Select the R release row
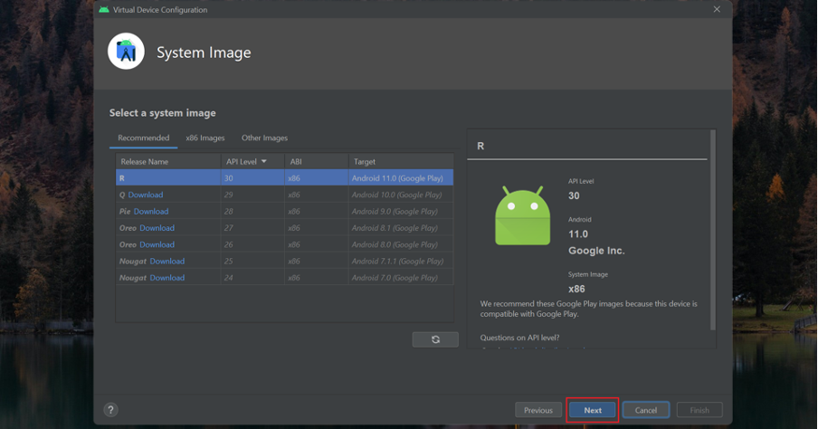 [x=284, y=178]
